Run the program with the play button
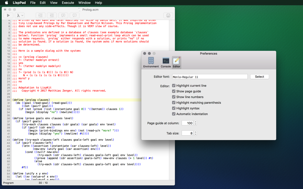303x189 pixels. click(x=8, y=15)
